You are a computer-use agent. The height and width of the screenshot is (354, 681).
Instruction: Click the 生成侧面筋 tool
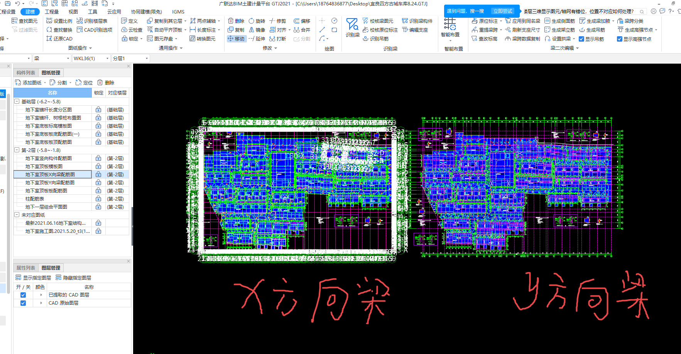click(559, 21)
